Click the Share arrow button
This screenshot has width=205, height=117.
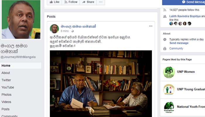[88, 2]
